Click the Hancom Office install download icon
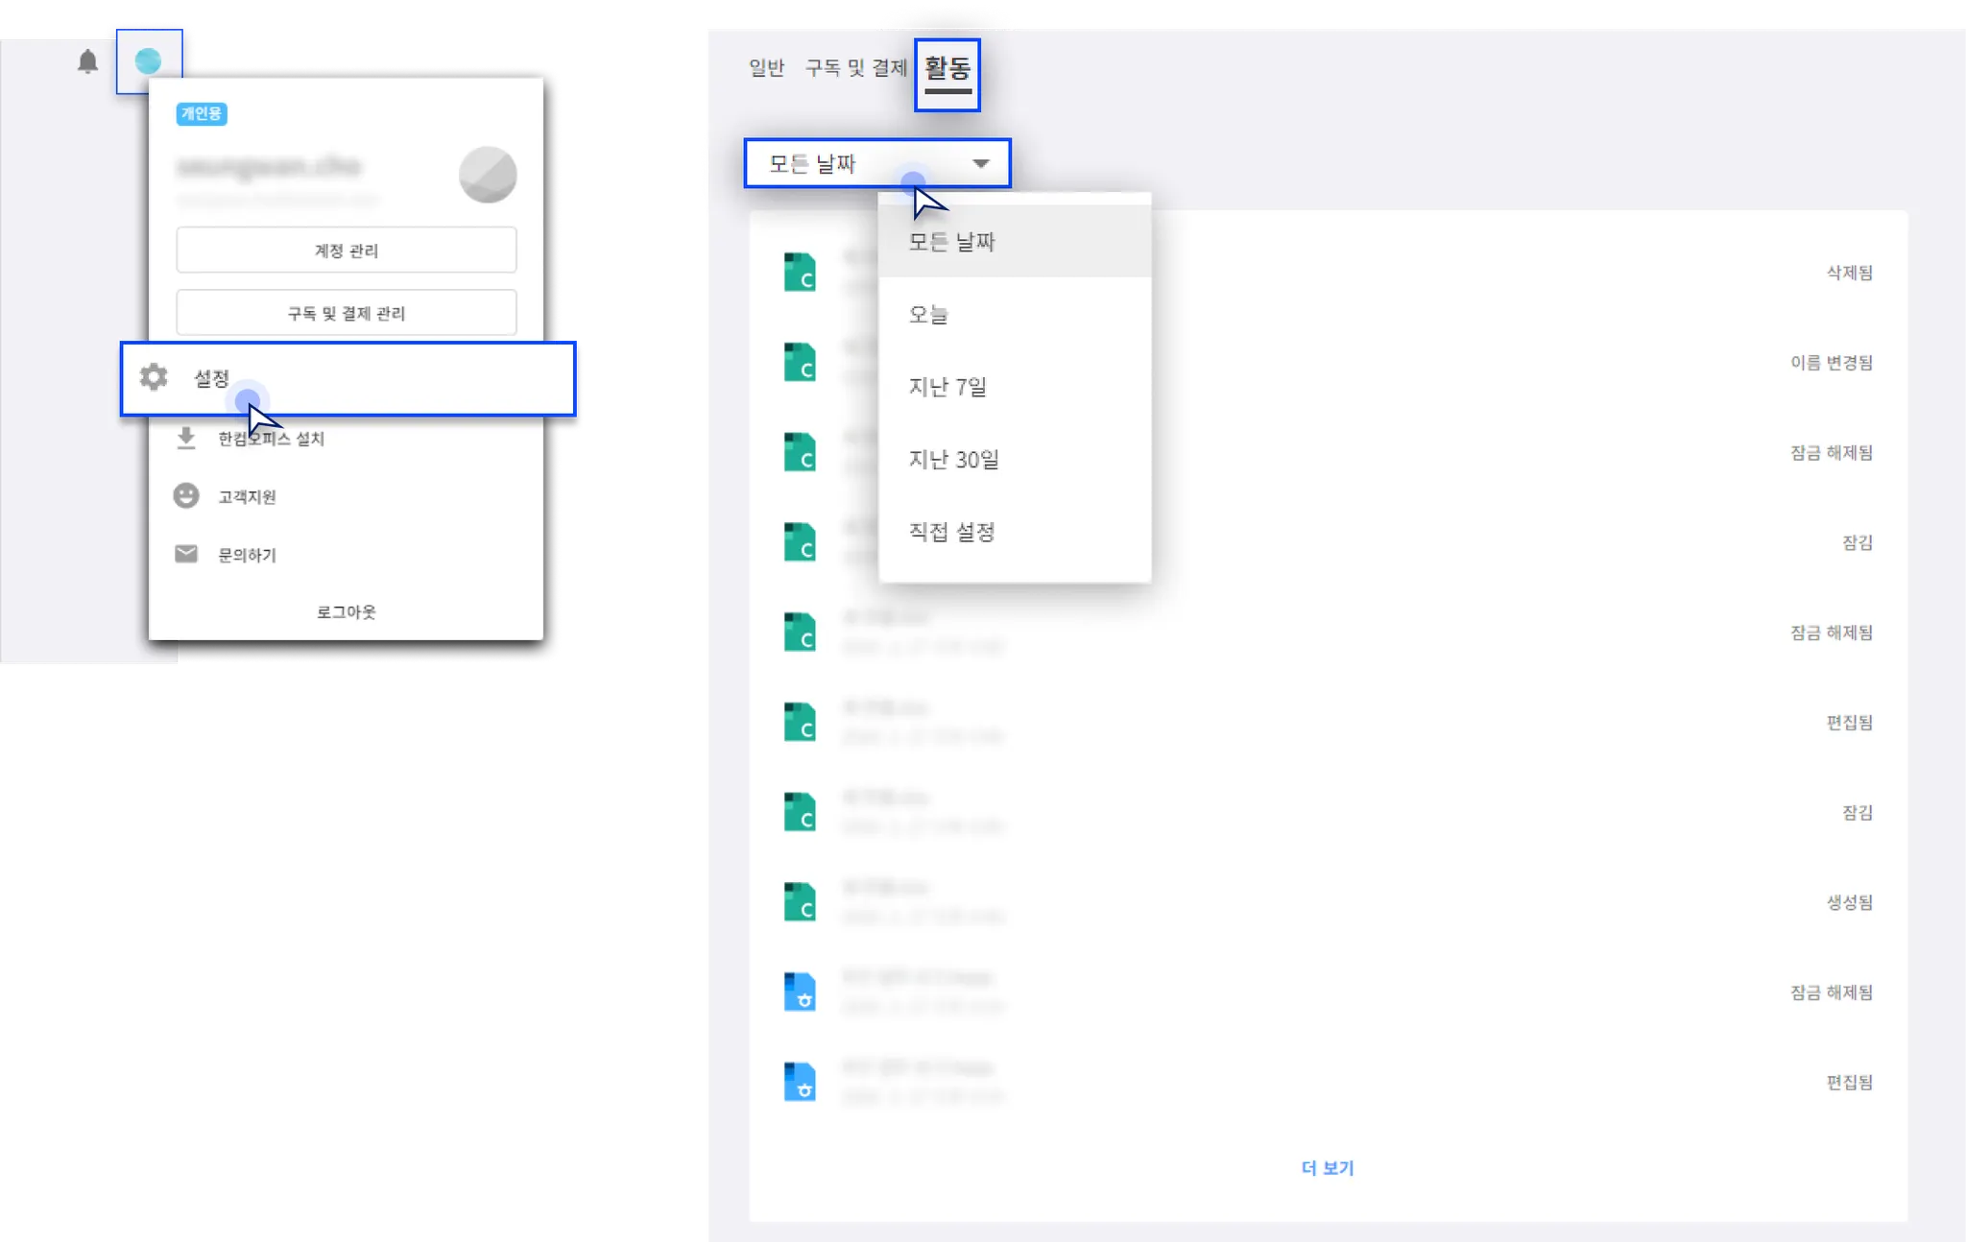 click(186, 439)
